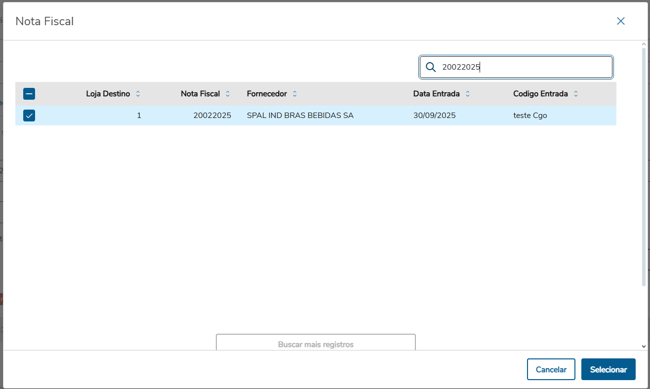The width and height of the screenshot is (650, 389).
Task: Click the 30/09/2025 date cell
Action: pyautogui.click(x=434, y=116)
